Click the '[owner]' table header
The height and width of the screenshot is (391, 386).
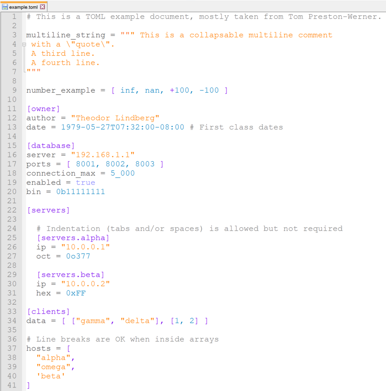coord(44,109)
